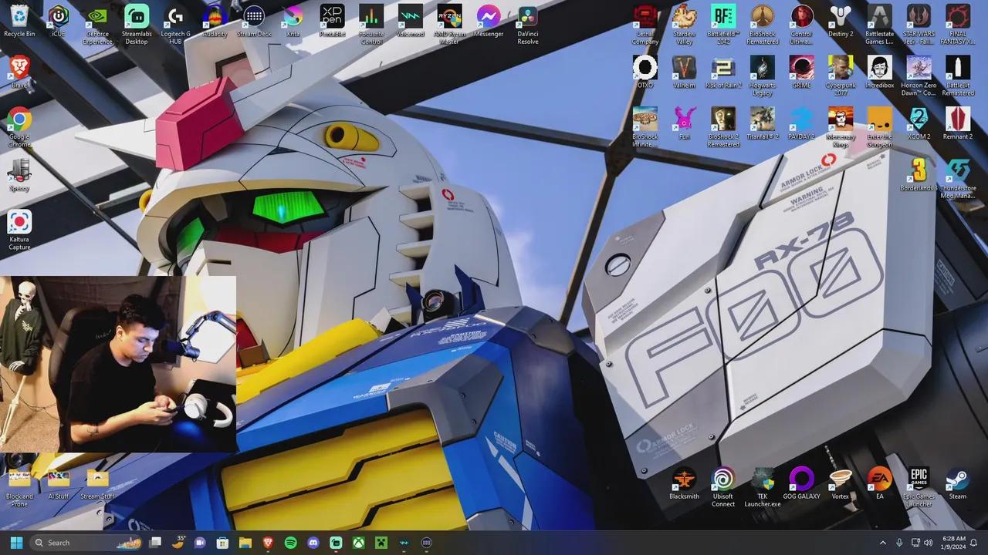Open the AI Stuff folder
This screenshot has width=988, height=555.
pyautogui.click(x=59, y=483)
